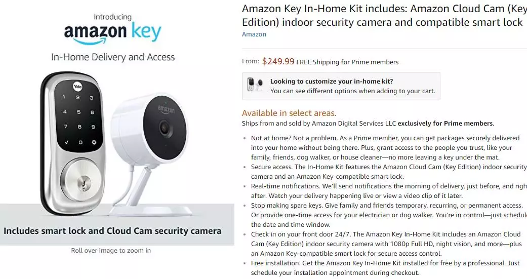This screenshot has height=279, width=527.
Task: Click the Amazon Key In-Home Kit product title
Action: coord(383,16)
